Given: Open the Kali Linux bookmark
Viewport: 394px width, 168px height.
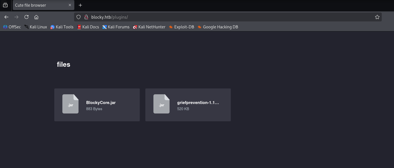Looking at the screenshot, I should (36, 27).
